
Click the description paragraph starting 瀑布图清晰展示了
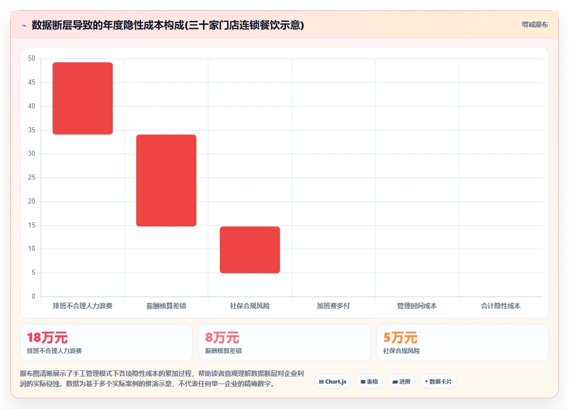[x=162, y=378]
